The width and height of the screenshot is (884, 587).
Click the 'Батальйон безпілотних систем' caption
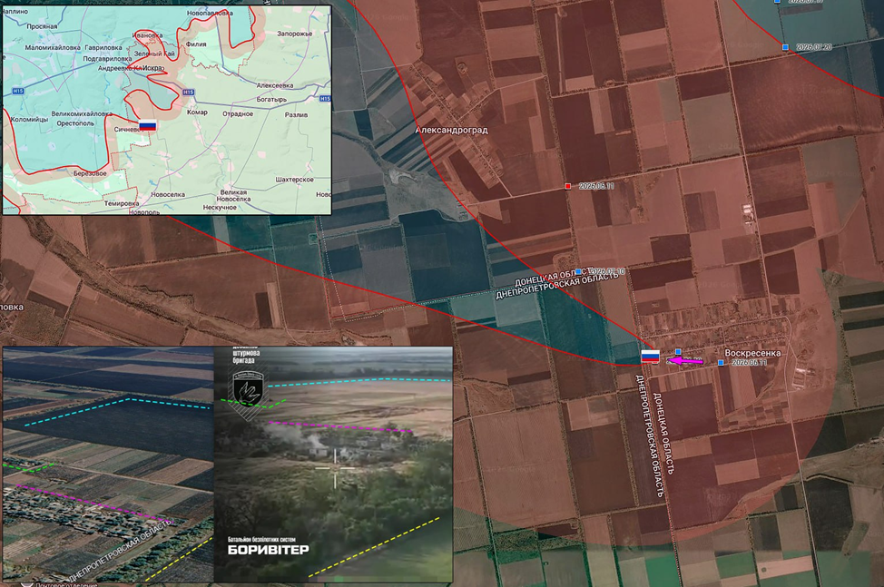261,539
